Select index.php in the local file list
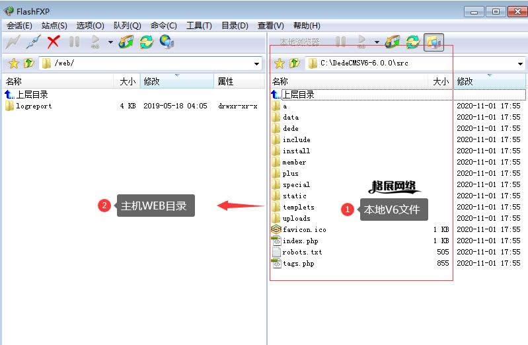 click(x=300, y=241)
